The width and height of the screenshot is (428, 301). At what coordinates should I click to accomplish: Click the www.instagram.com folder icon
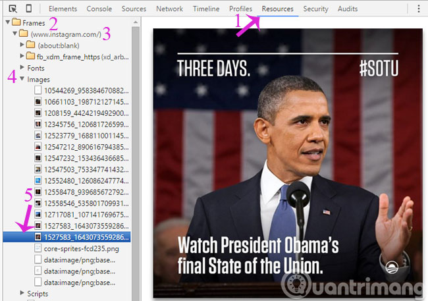point(24,34)
